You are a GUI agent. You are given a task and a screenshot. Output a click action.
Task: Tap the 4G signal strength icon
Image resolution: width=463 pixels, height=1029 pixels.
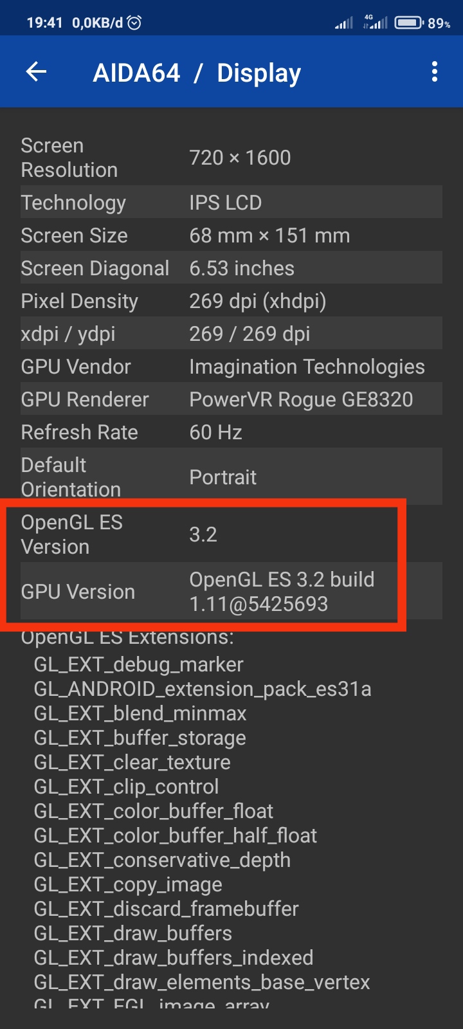(x=376, y=23)
